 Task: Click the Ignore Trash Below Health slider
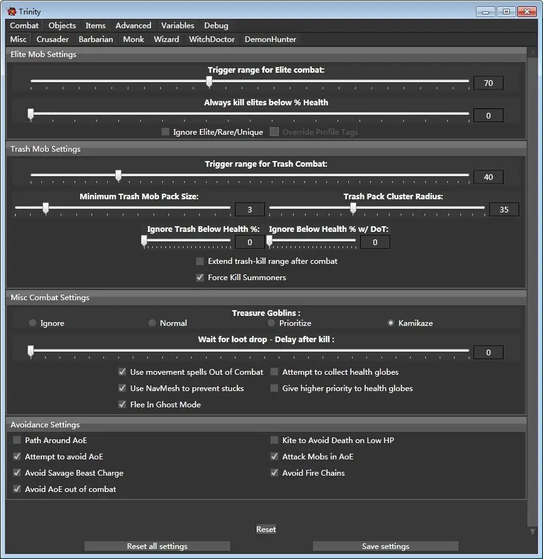point(187,242)
